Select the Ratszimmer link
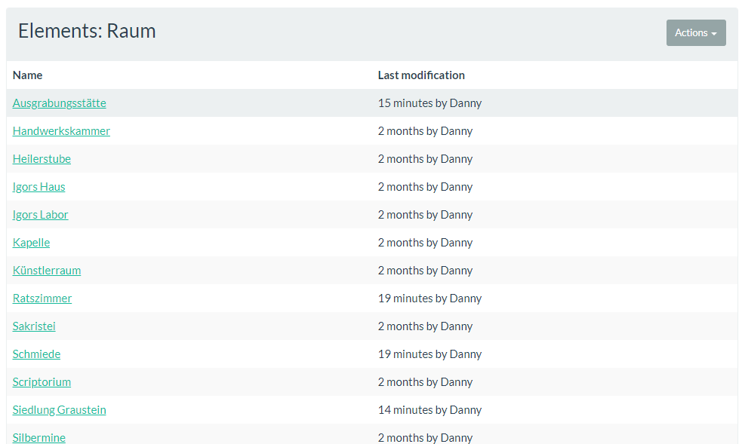The width and height of the screenshot is (742, 444). coord(42,298)
